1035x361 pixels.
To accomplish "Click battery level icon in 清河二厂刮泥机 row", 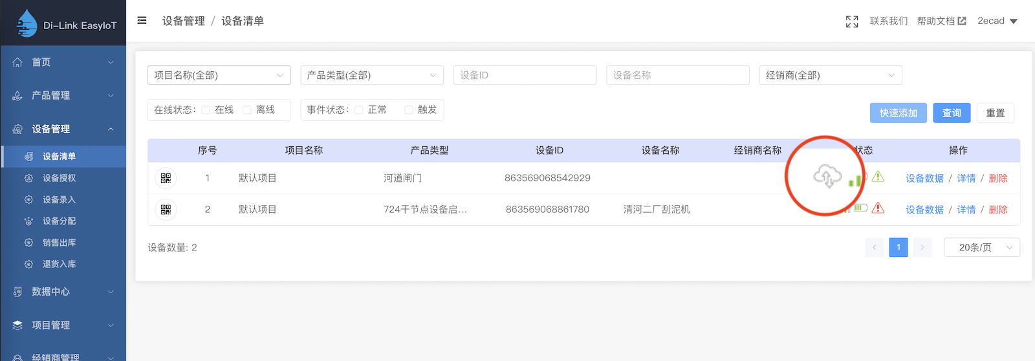I will pos(860,208).
